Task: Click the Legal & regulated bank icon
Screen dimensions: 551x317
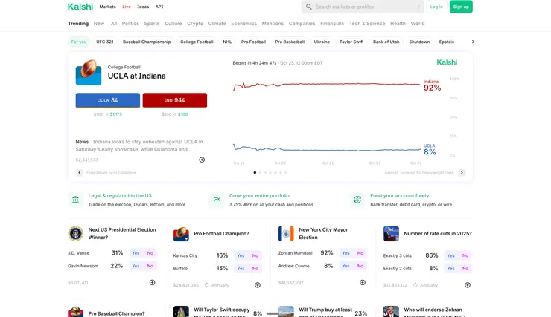Action: [x=75, y=200]
